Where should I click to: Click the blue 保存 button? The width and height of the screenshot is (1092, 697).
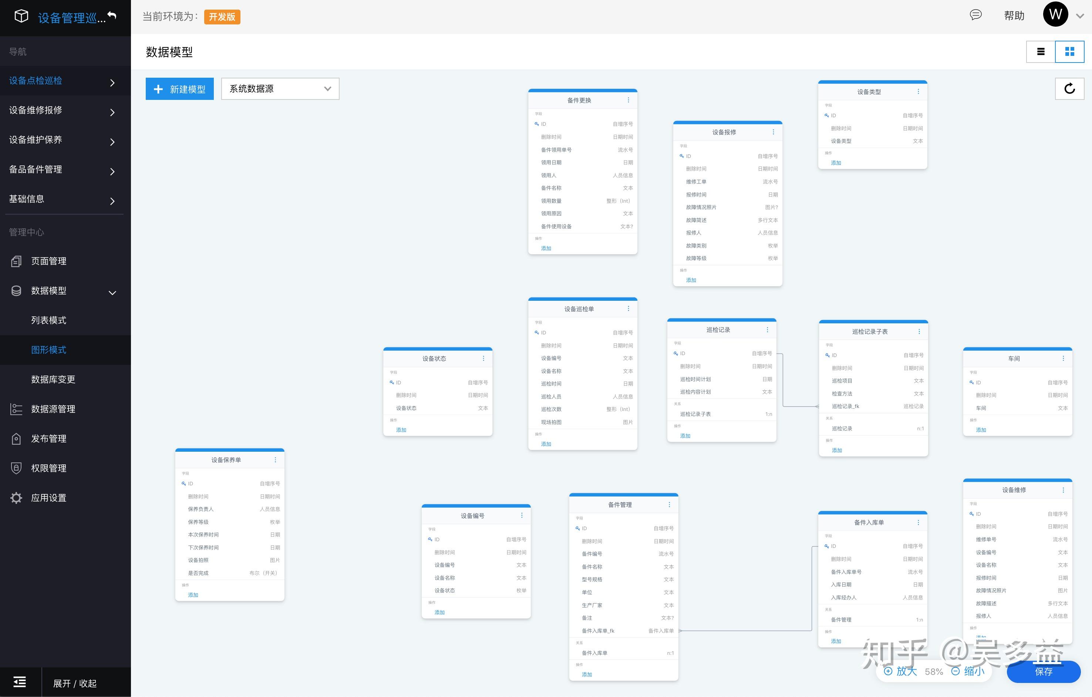click(1043, 671)
